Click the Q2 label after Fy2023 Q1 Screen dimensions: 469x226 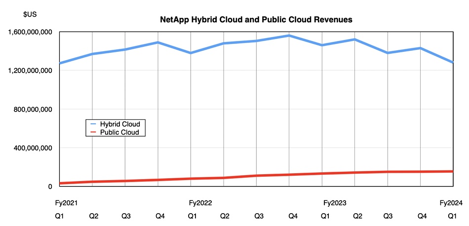pyautogui.click(x=357, y=216)
